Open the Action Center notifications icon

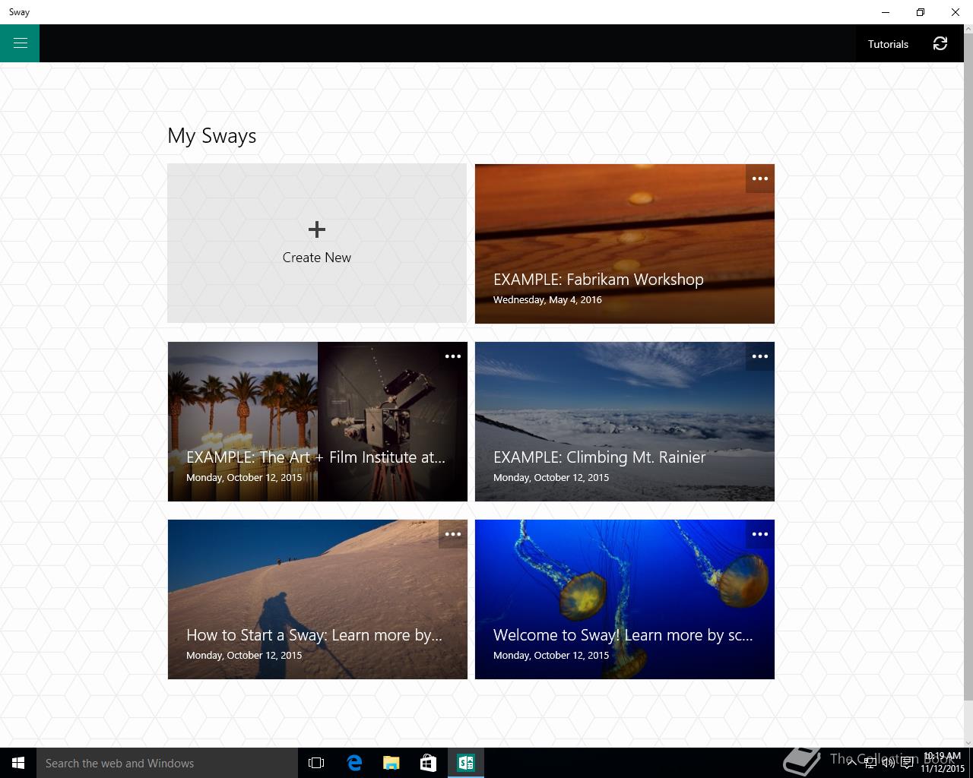907,764
